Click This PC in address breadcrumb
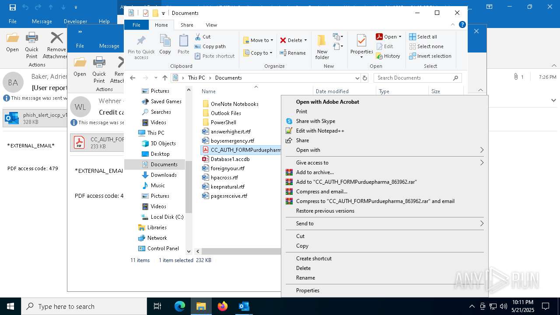This screenshot has height=315, width=560. click(x=196, y=78)
